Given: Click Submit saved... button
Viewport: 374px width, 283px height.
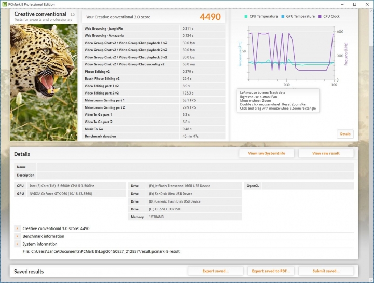Looking at the screenshot, I should pyautogui.click(x=326, y=271).
